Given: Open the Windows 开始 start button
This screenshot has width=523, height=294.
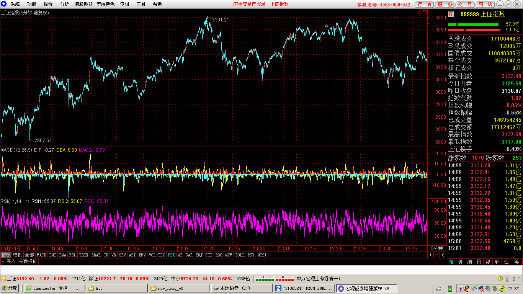Looking at the screenshot, I should coord(10,288).
